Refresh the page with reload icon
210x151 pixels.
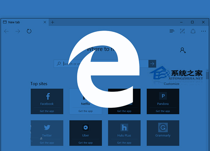pos(29,31)
